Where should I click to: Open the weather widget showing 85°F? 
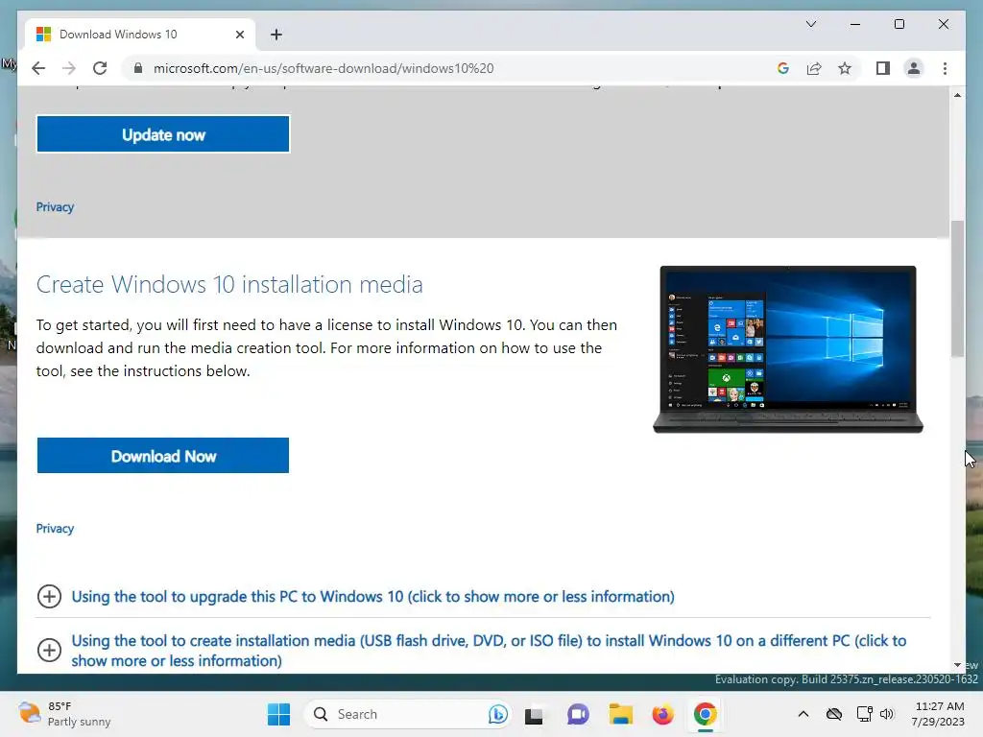(x=64, y=714)
